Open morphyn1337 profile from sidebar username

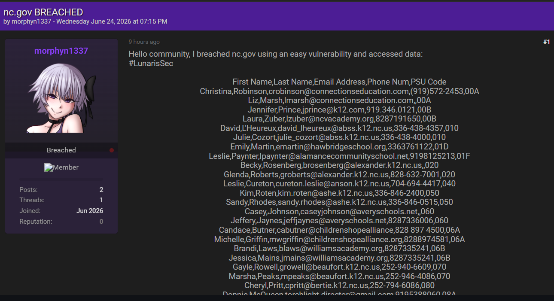click(61, 51)
